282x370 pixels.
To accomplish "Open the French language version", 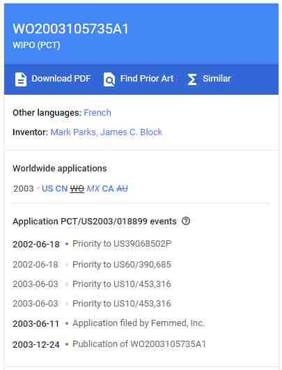I will click(x=97, y=113).
